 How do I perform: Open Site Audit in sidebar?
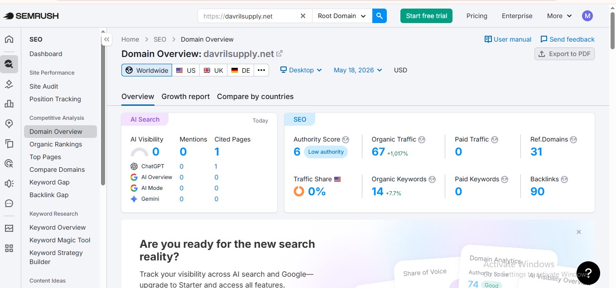click(44, 86)
